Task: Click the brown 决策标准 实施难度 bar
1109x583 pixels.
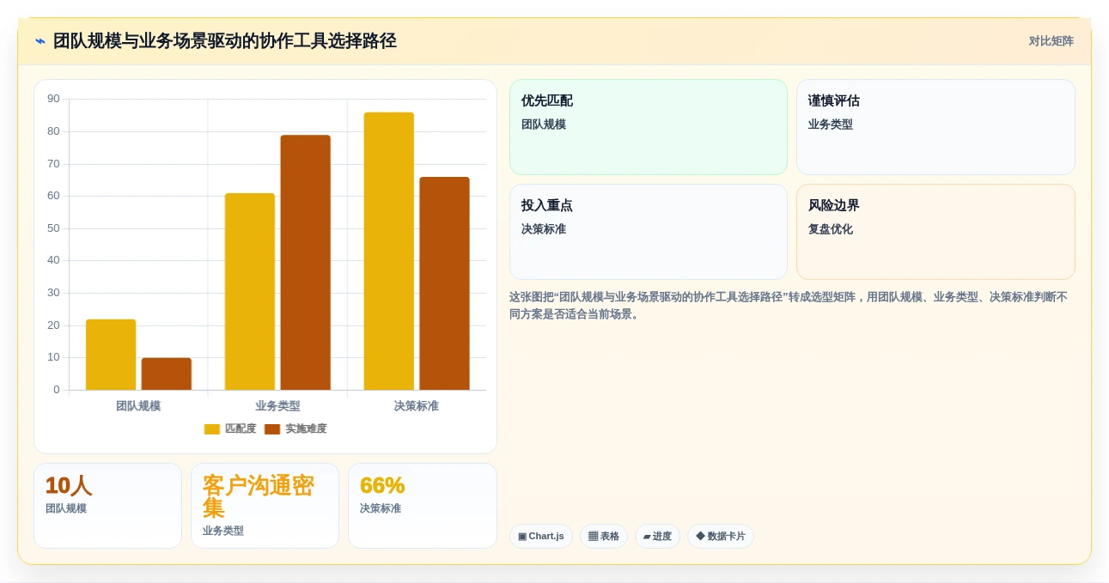Action: [444, 283]
